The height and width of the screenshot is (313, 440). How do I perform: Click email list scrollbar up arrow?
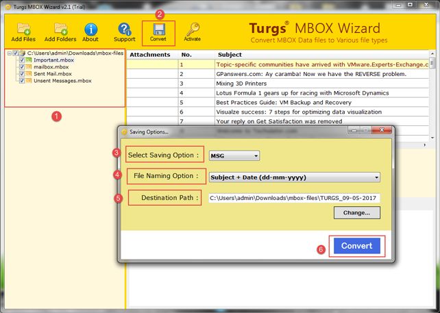[x=432, y=53]
